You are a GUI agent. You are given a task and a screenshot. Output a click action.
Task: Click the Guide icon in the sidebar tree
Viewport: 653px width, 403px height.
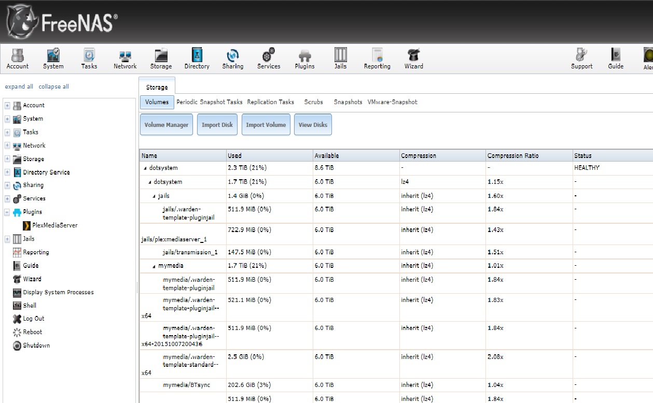pyautogui.click(x=17, y=265)
